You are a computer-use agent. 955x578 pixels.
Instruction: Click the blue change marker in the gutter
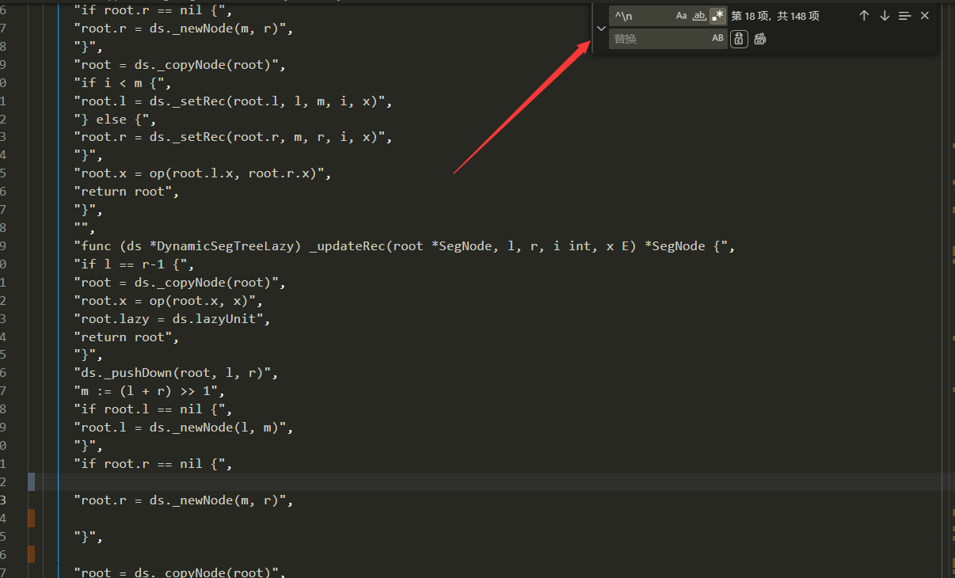click(x=30, y=481)
